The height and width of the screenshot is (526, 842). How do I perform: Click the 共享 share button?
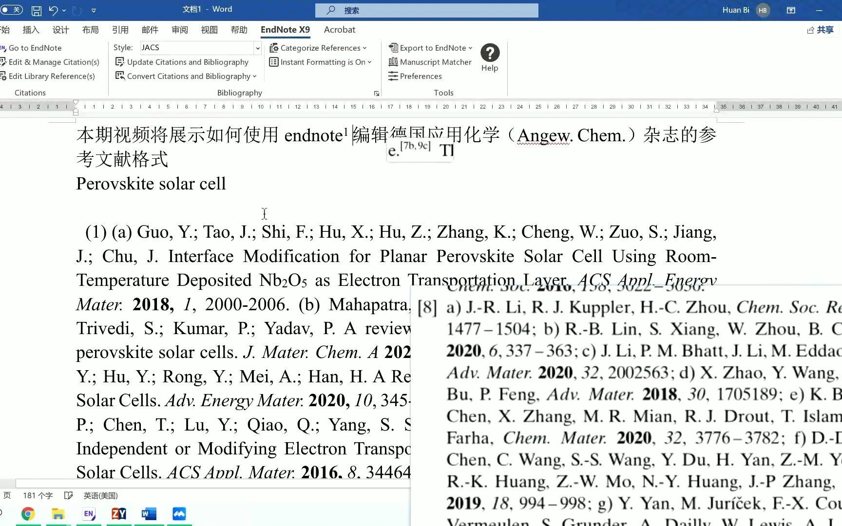(824, 30)
